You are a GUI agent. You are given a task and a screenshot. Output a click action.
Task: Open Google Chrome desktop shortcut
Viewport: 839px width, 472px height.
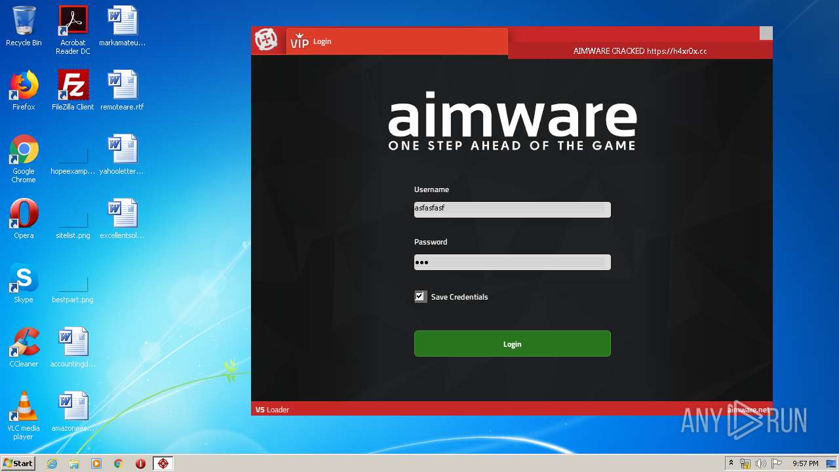pyautogui.click(x=24, y=159)
